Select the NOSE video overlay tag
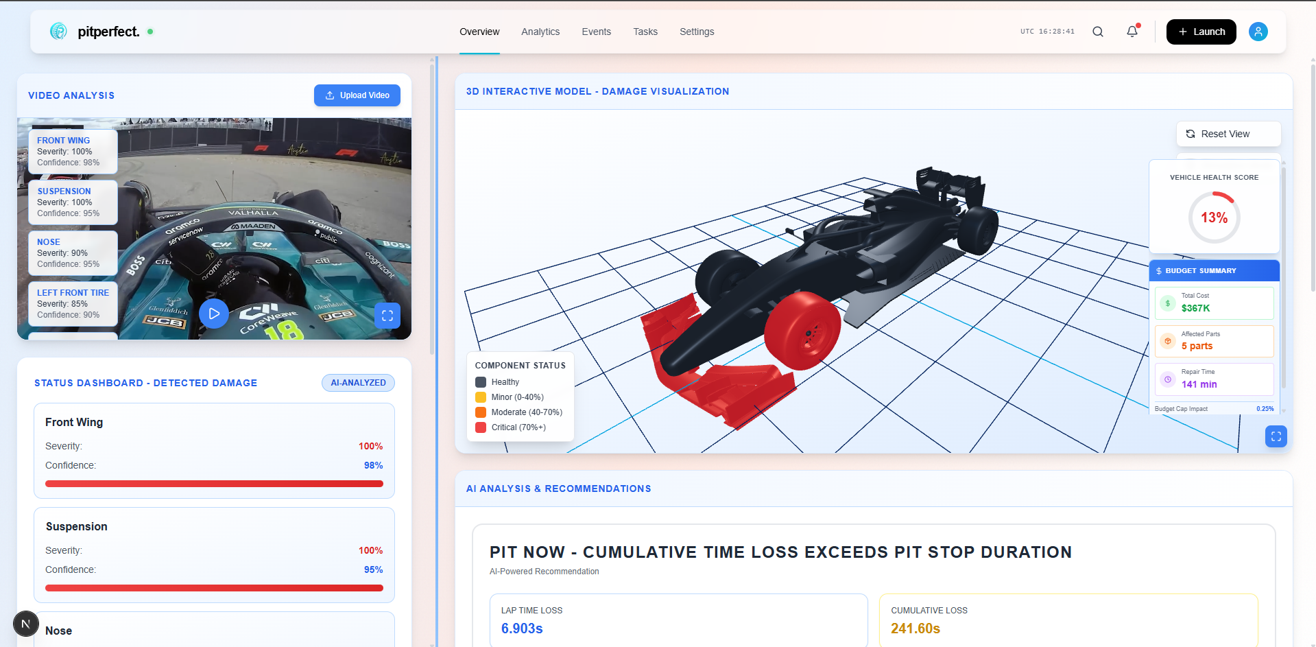Viewport: 1316px width, 647px height. pyautogui.click(x=73, y=252)
